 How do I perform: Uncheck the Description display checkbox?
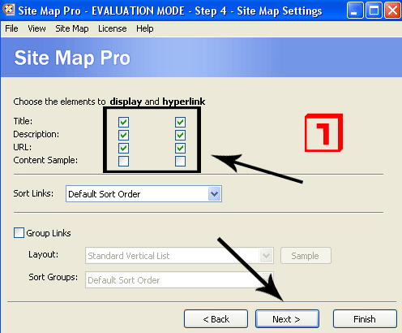click(x=123, y=135)
